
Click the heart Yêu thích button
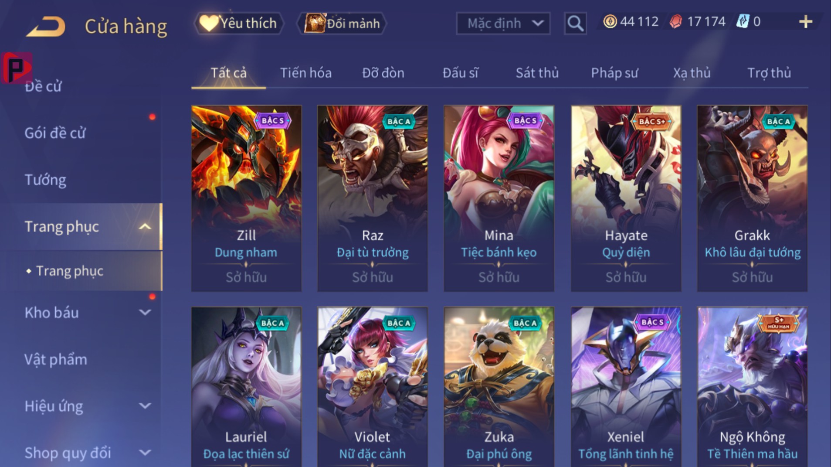tap(239, 23)
